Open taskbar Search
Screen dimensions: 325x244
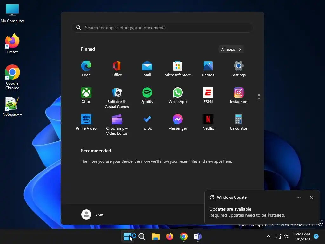point(142,236)
